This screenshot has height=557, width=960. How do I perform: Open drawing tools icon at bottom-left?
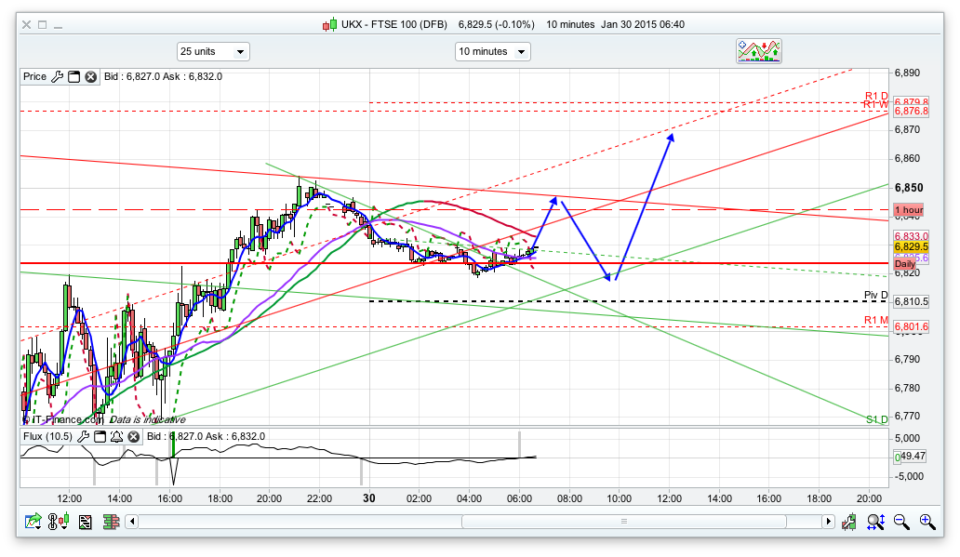[33, 522]
